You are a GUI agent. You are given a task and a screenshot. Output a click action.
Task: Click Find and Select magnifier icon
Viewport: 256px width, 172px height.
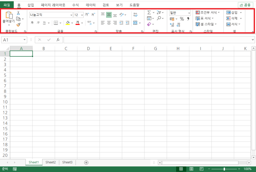(159, 18)
